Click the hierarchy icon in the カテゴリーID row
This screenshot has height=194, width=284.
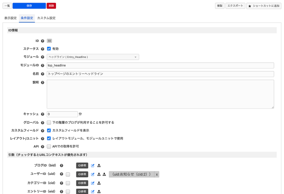[99, 183]
